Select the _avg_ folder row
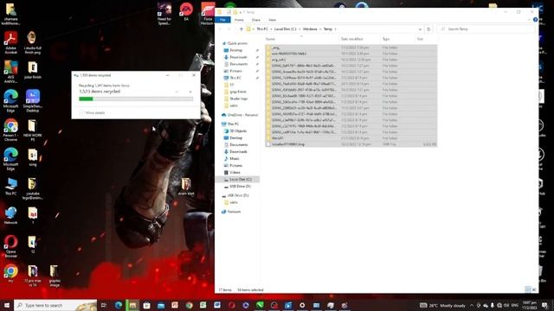The width and height of the screenshot is (554, 311). coord(351,48)
